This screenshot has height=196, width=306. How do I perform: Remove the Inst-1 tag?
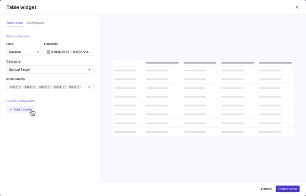pos(19,87)
